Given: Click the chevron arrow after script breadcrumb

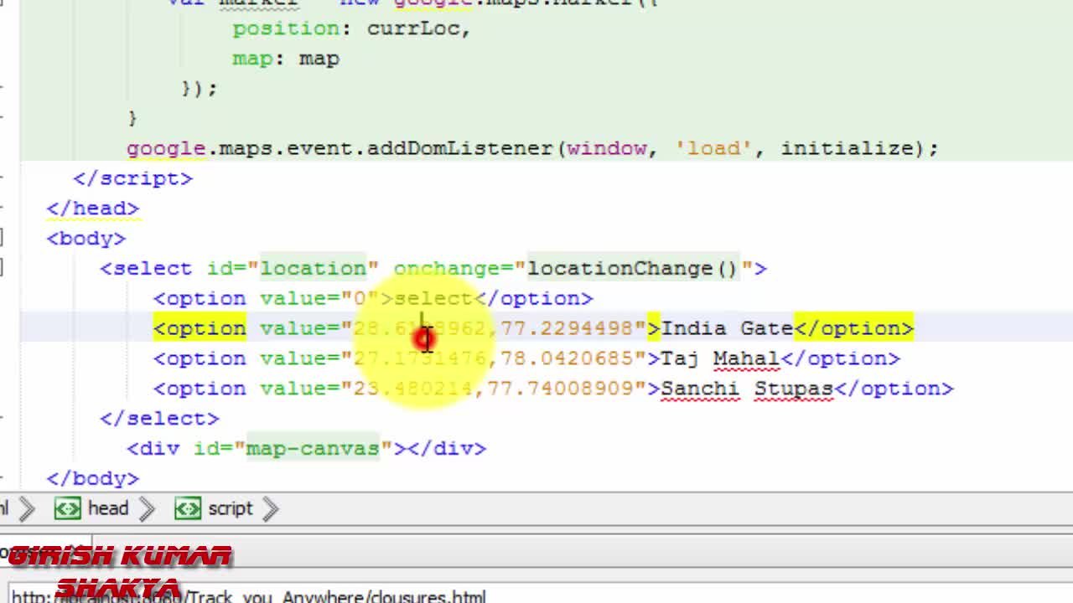Looking at the screenshot, I should (x=270, y=508).
